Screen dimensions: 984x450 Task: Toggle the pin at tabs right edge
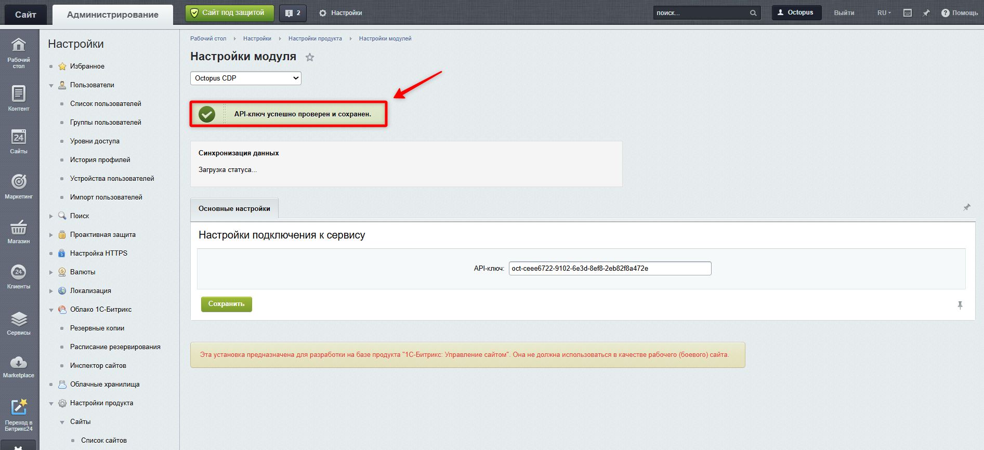click(967, 207)
